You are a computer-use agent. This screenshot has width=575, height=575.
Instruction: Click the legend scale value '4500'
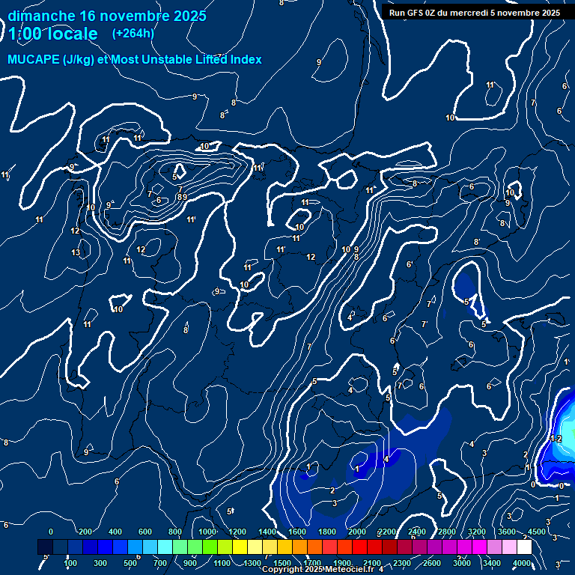click(x=537, y=532)
